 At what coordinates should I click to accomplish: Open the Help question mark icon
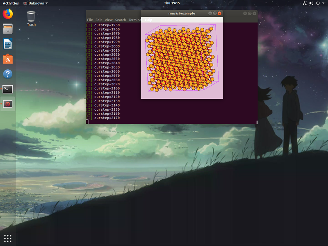point(8,74)
